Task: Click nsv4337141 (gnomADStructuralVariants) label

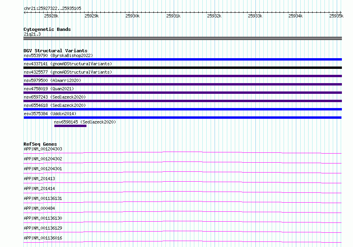Action: tap(68, 64)
